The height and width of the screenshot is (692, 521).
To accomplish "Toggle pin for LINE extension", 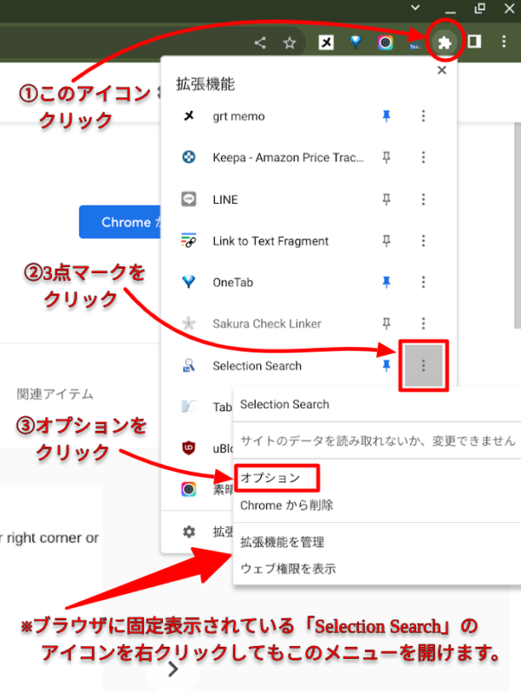I will point(386,200).
